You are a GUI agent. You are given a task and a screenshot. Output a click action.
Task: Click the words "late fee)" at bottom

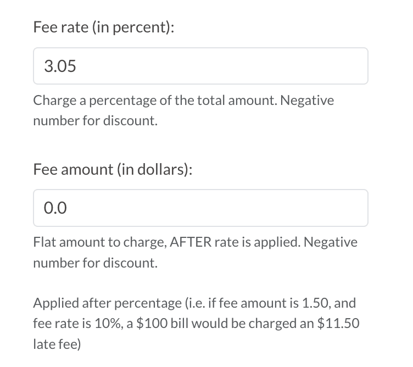pyautogui.click(x=57, y=344)
